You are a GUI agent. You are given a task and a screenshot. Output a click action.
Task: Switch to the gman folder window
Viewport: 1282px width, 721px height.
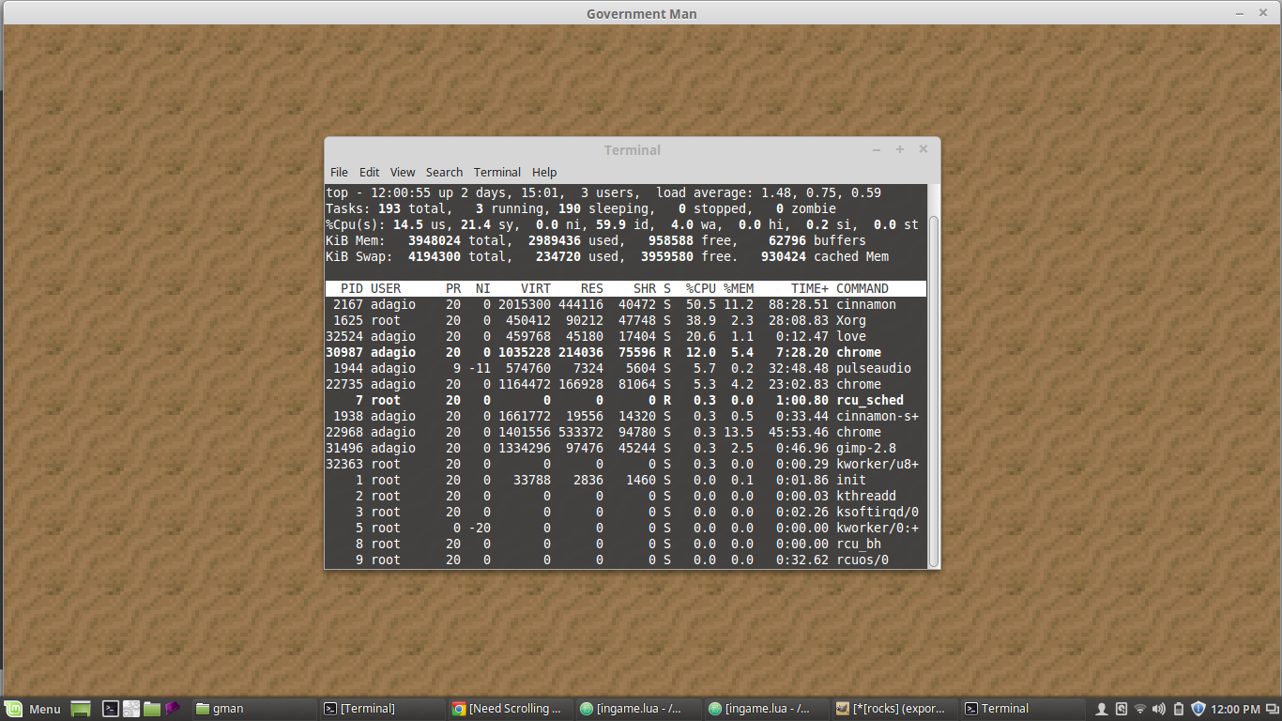tap(253, 709)
